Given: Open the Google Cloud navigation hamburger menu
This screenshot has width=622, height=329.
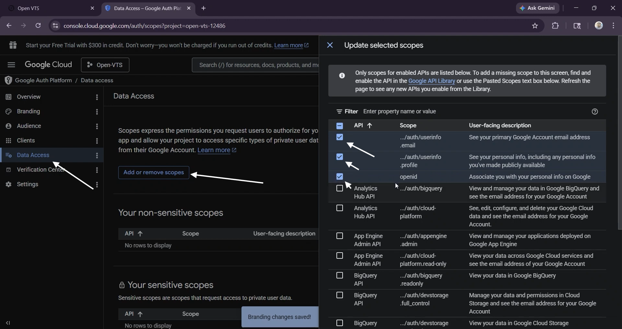Looking at the screenshot, I should click(x=11, y=65).
